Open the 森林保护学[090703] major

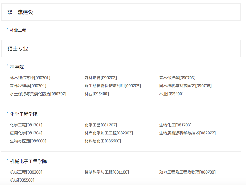(177, 78)
